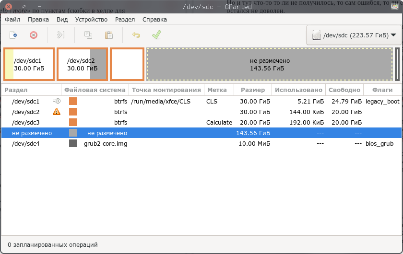
Task: Select the /dev/sdc1 block in disk map
Action: (x=29, y=64)
